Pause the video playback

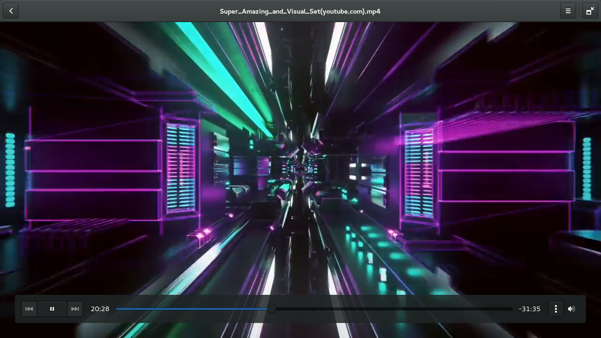pyautogui.click(x=52, y=309)
